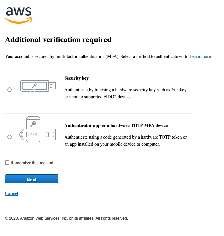Click the orange Amazon smile arrow
224x236 pixels.
(19, 21)
